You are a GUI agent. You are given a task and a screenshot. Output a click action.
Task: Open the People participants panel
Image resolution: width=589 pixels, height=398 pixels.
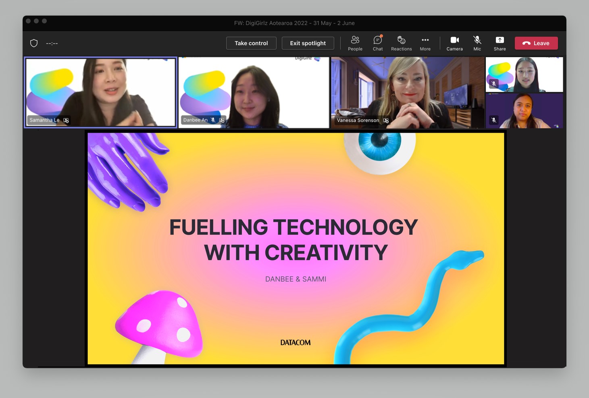pos(355,43)
